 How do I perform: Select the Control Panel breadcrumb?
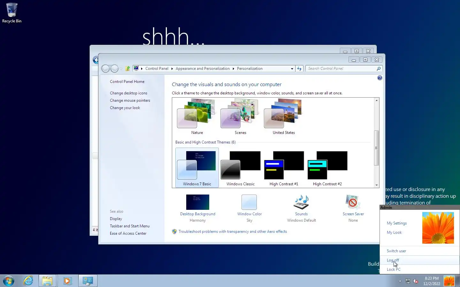[x=157, y=69]
